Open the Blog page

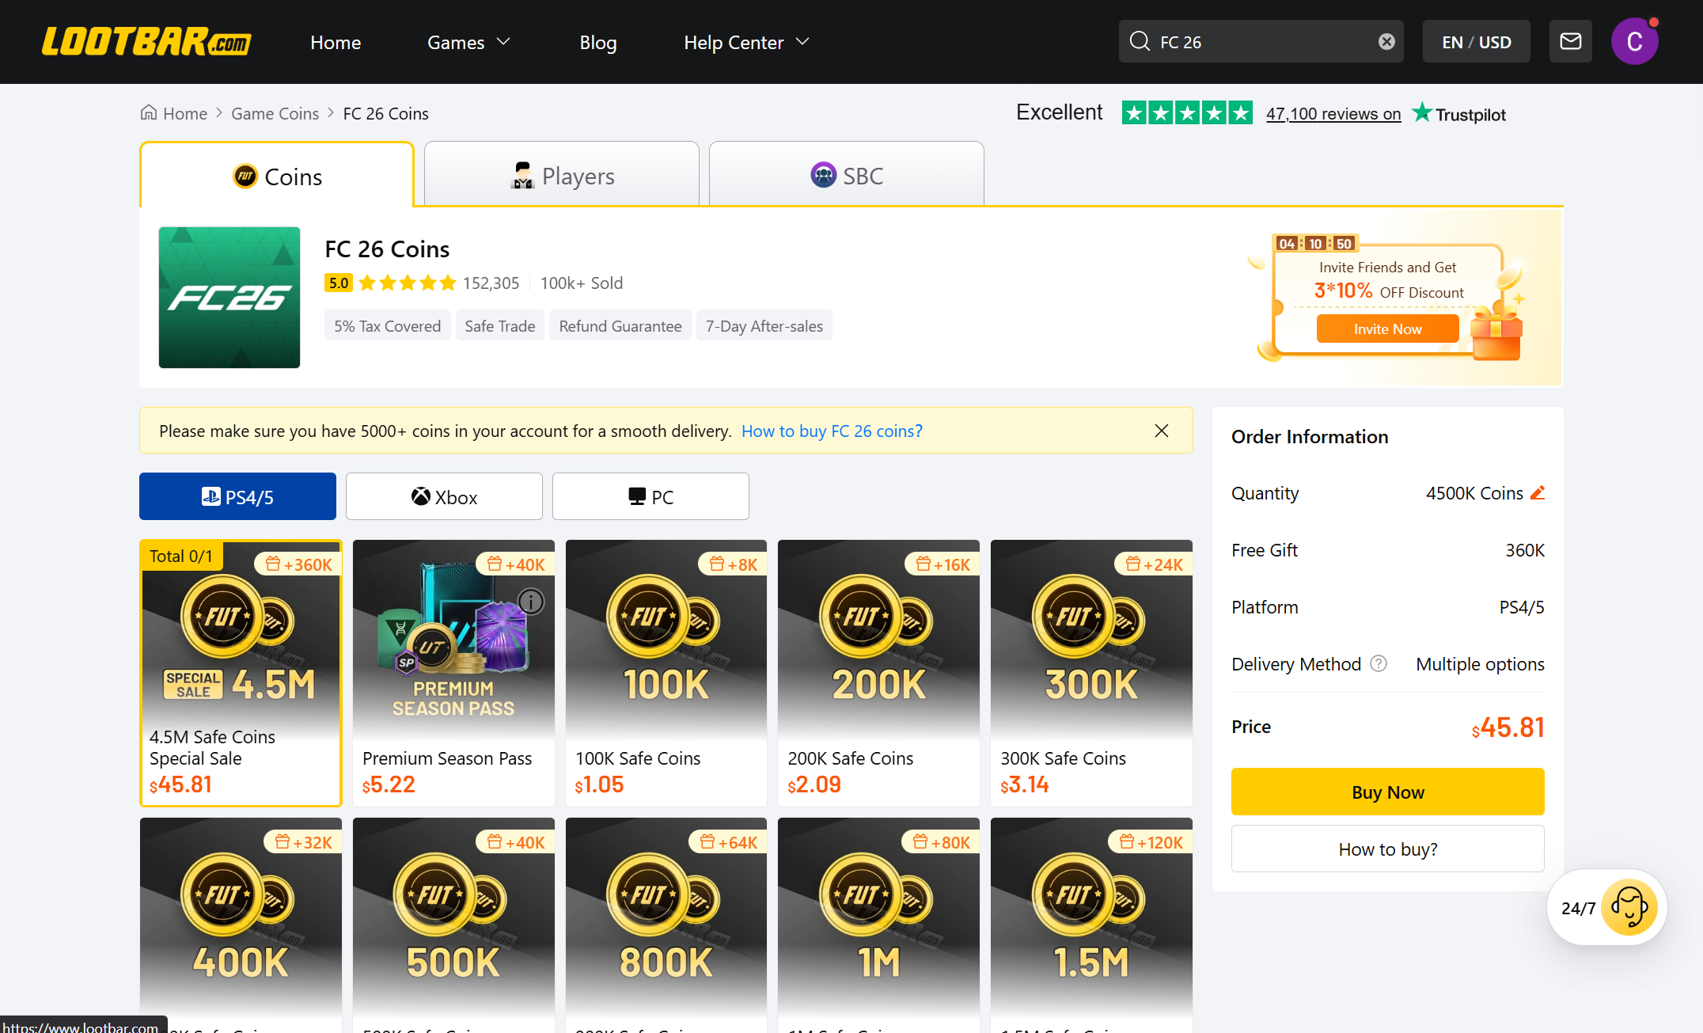(x=598, y=42)
